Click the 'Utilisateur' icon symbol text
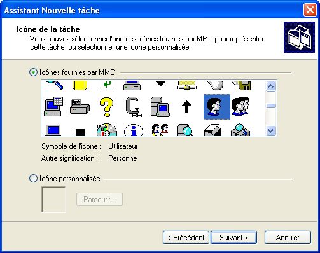The image size is (320, 253). 123,146
